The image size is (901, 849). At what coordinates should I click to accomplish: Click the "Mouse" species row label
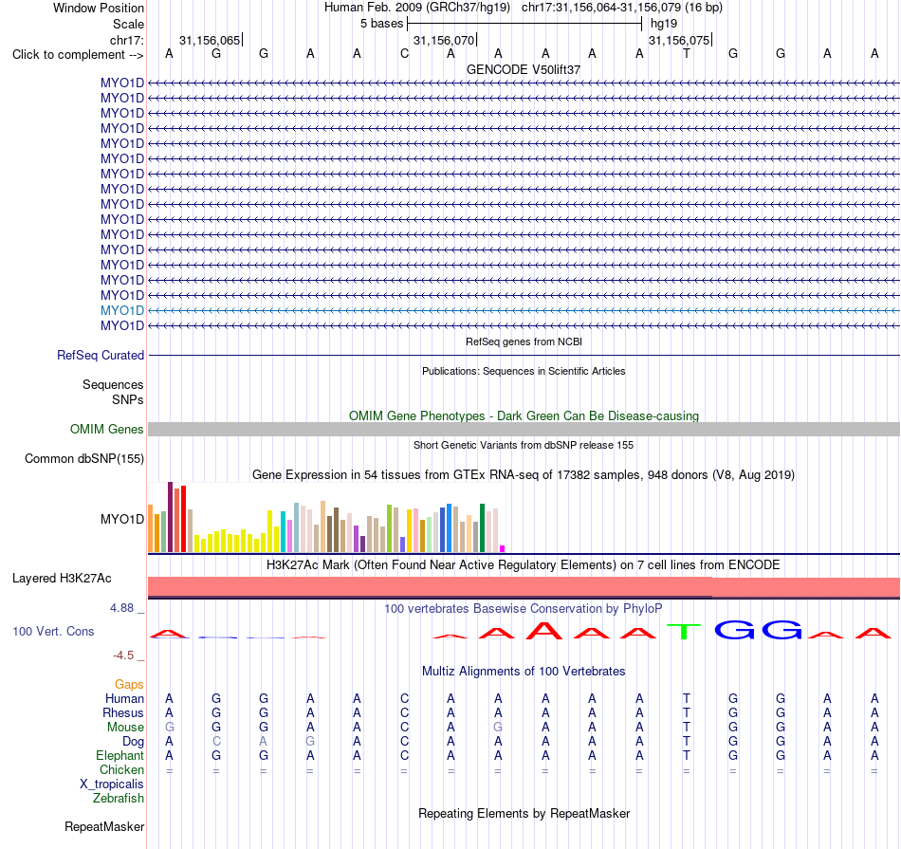(x=125, y=728)
